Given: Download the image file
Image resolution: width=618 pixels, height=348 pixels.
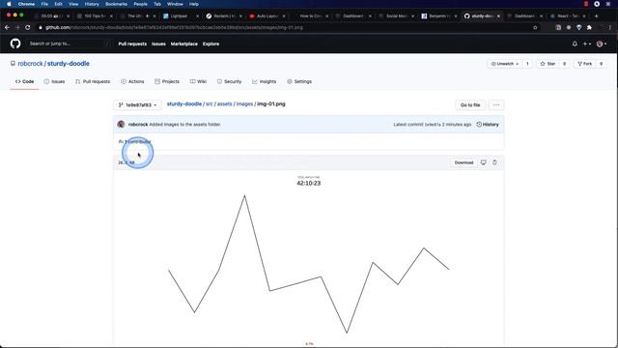Looking at the screenshot, I should pos(463,162).
